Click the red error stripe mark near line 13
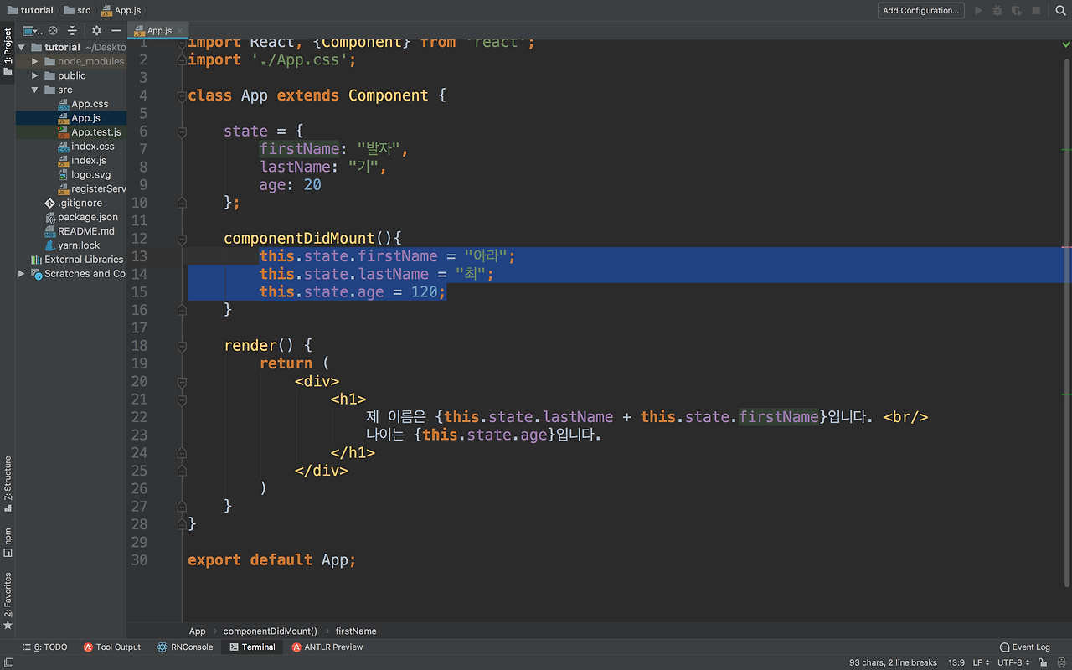Screen dimensions: 1072x670 pos(1066,248)
